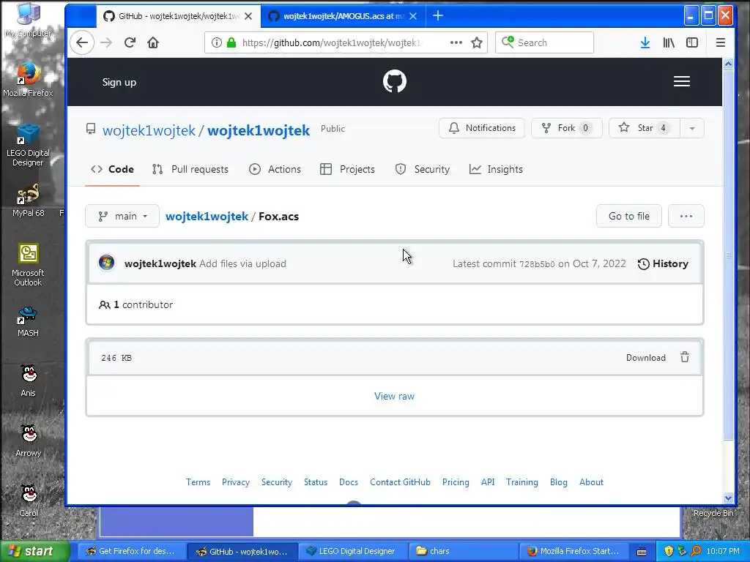This screenshot has width=750, height=562.
Task: Select the MASH desktop icon
Action: (29, 322)
